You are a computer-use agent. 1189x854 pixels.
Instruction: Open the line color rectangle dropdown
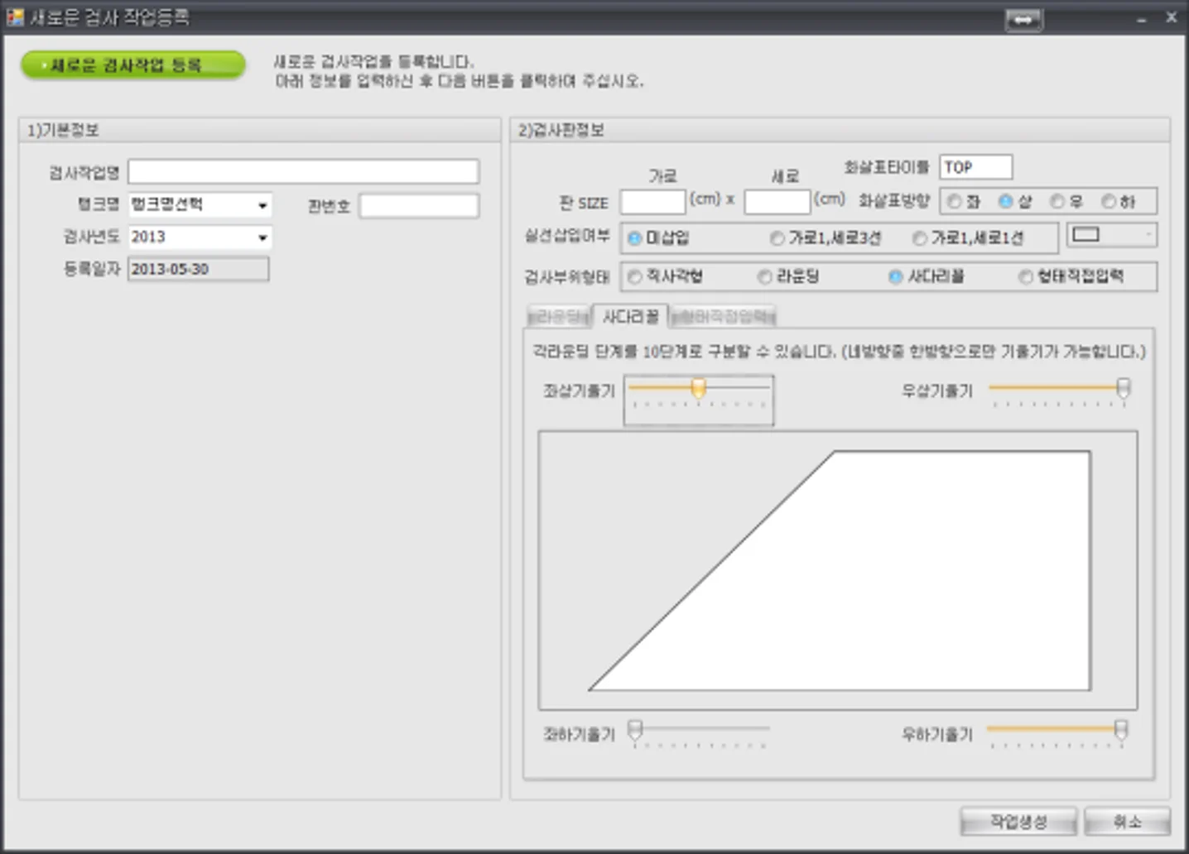point(1111,235)
